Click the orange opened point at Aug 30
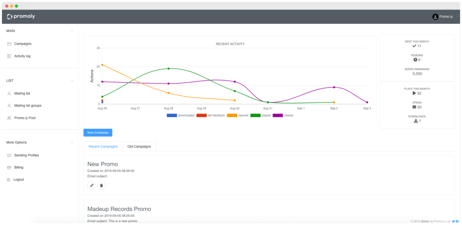This screenshot has width=462, height=225. 235,101
